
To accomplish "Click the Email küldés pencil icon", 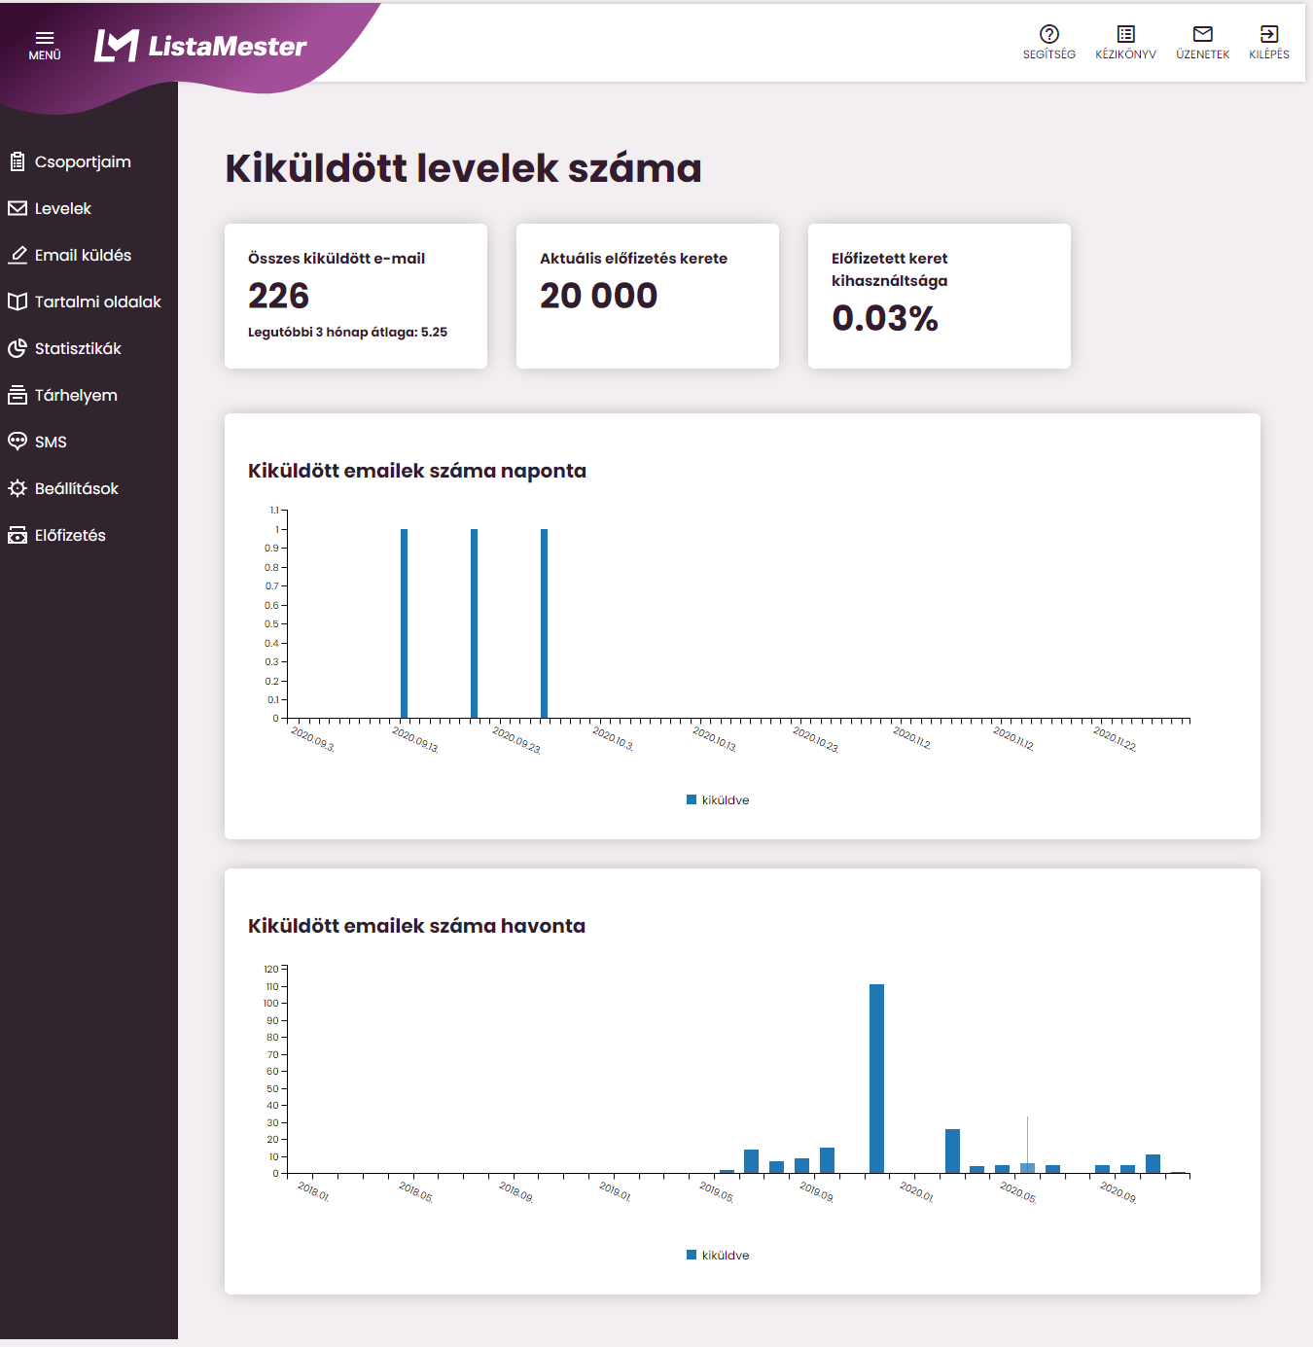I will coord(18,255).
